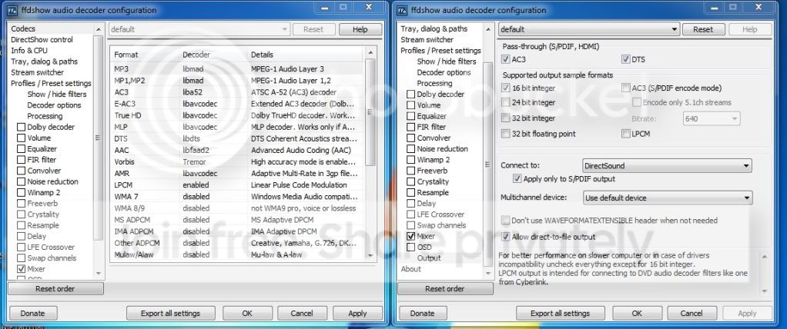Image resolution: width=787 pixels, height=329 pixels.
Task: Toggle OSD checkbox in right window
Action: point(410,248)
